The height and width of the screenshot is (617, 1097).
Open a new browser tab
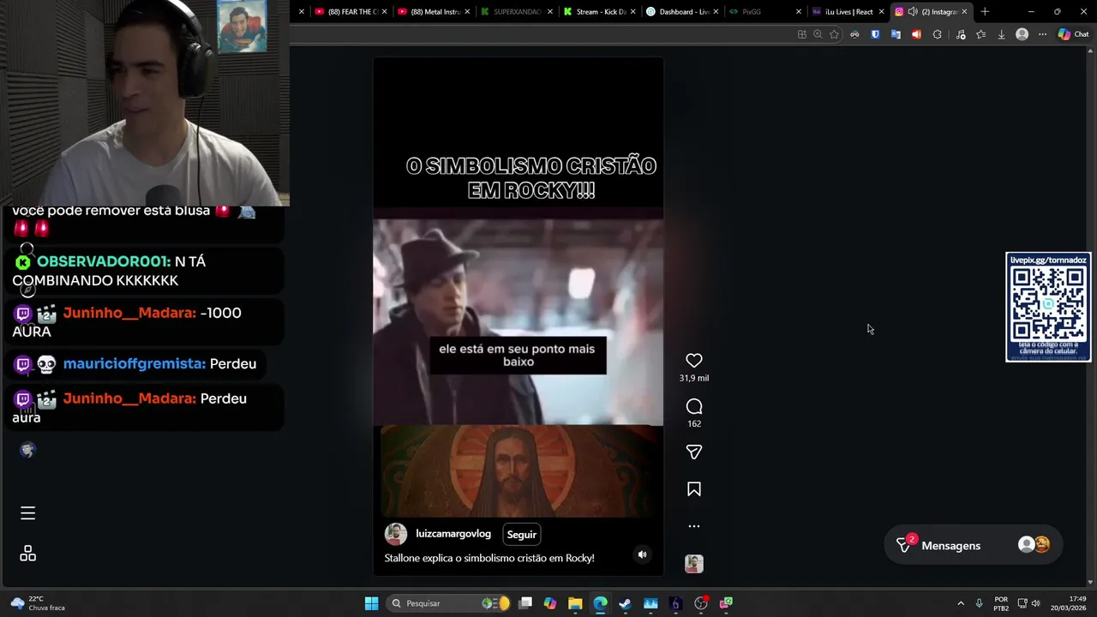pyautogui.click(x=985, y=12)
